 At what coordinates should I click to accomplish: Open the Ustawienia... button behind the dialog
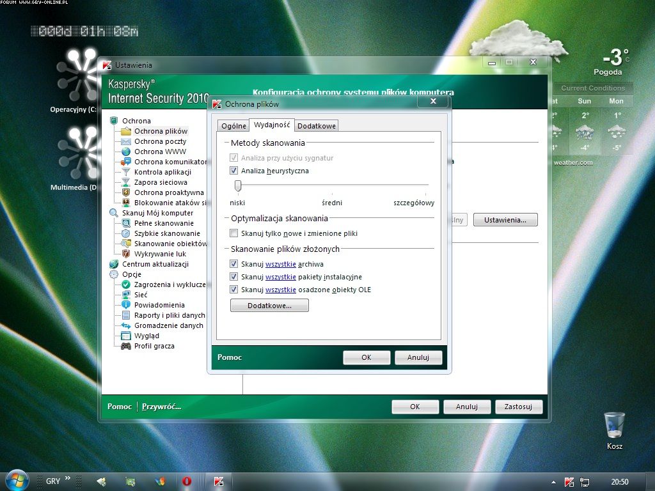click(x=505, y=220)
